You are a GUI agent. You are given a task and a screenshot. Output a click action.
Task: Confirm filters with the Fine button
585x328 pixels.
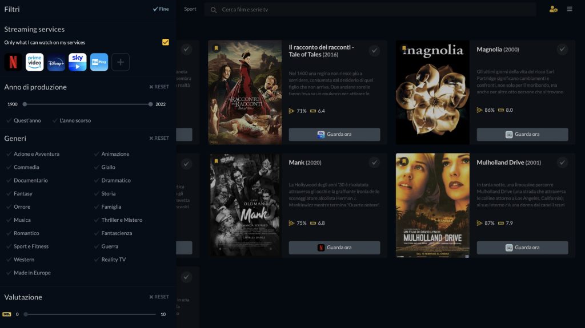(x=161, y=9)
